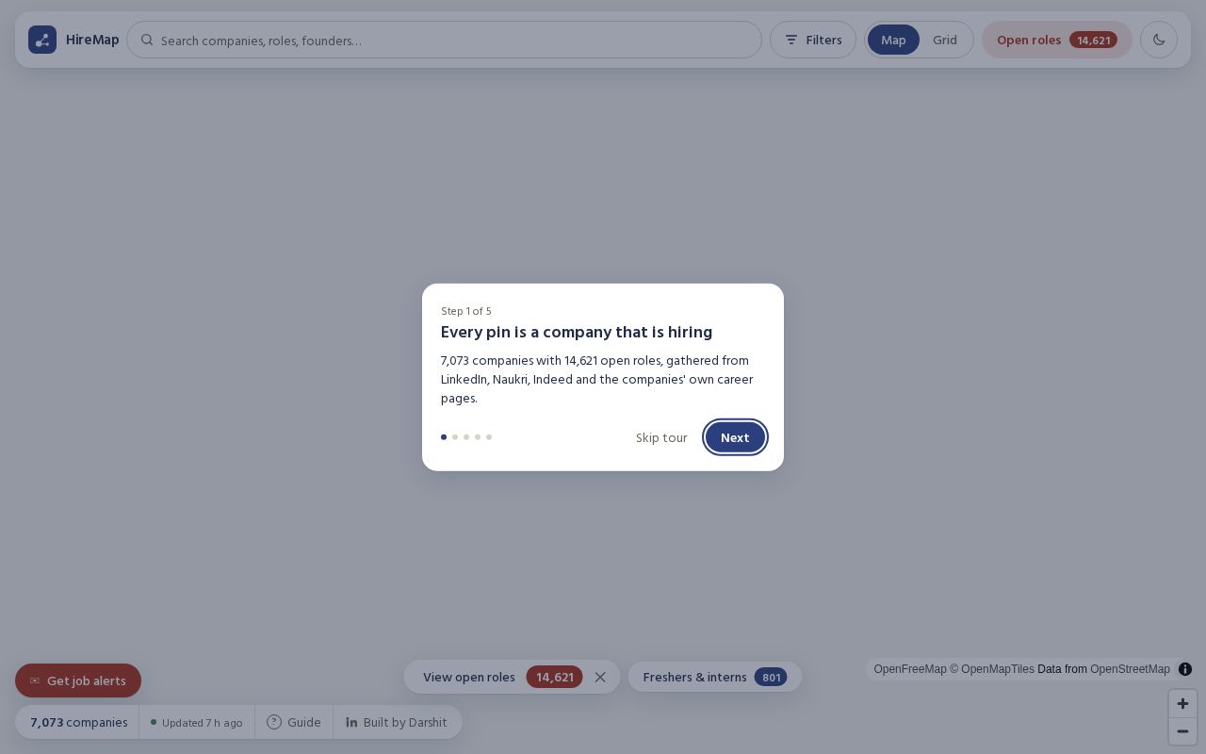Jump to tour step 5 dot
Screen dimensions: 1206x754
pyautogui.click(x=489, y=437)
